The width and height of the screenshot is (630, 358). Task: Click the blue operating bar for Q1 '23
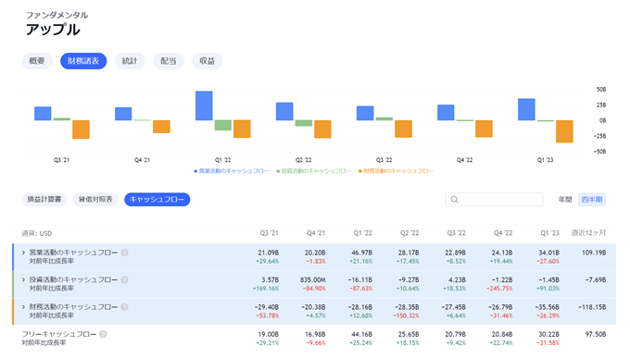(x=526, y=109)
